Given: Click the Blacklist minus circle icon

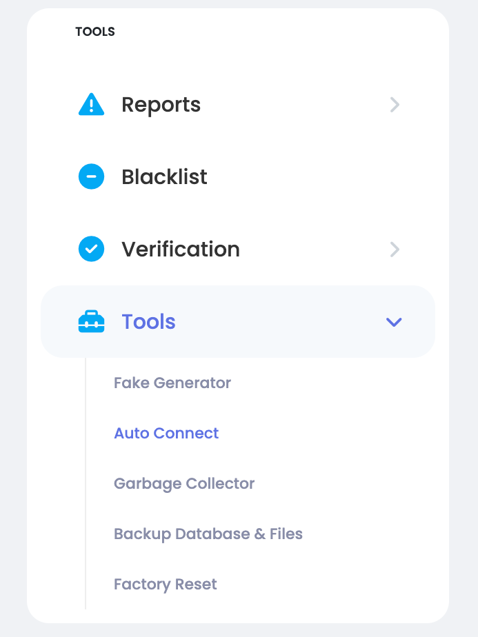Looking at the screenshot, I should coord(91,176).
